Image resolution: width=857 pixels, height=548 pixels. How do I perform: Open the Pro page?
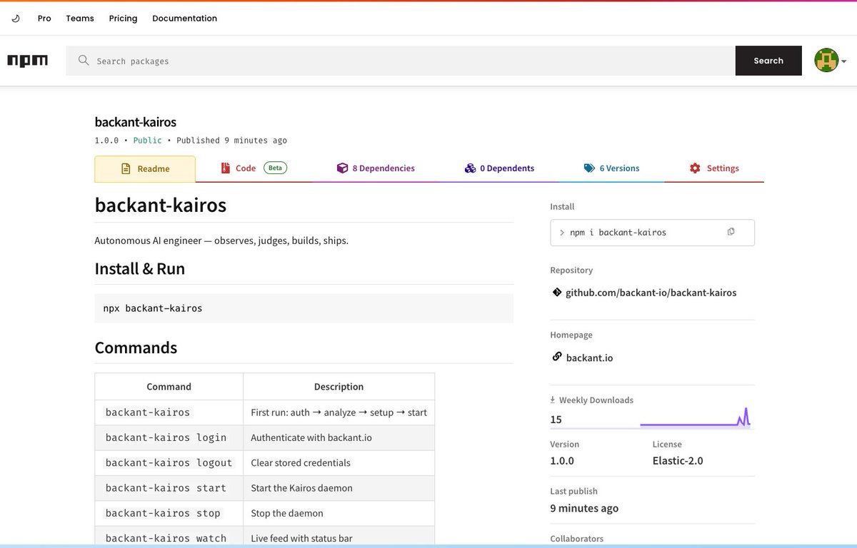tap(44, 19)
